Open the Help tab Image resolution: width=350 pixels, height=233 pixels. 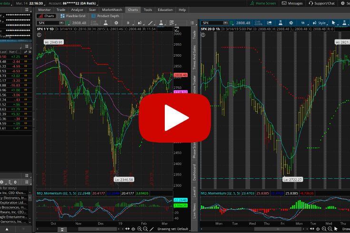pyautogui.click(x=182, y=10)
